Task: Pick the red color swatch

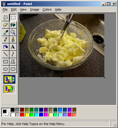Action: click(22, 115)
